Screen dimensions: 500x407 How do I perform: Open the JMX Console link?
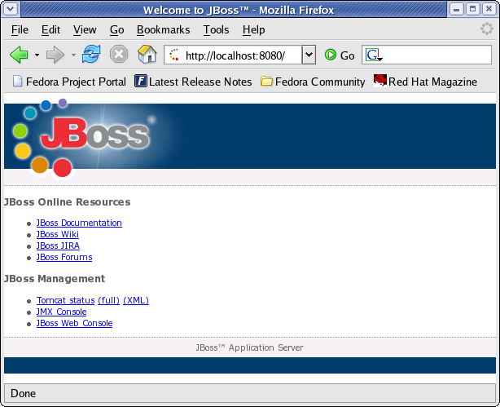point(62,312)
